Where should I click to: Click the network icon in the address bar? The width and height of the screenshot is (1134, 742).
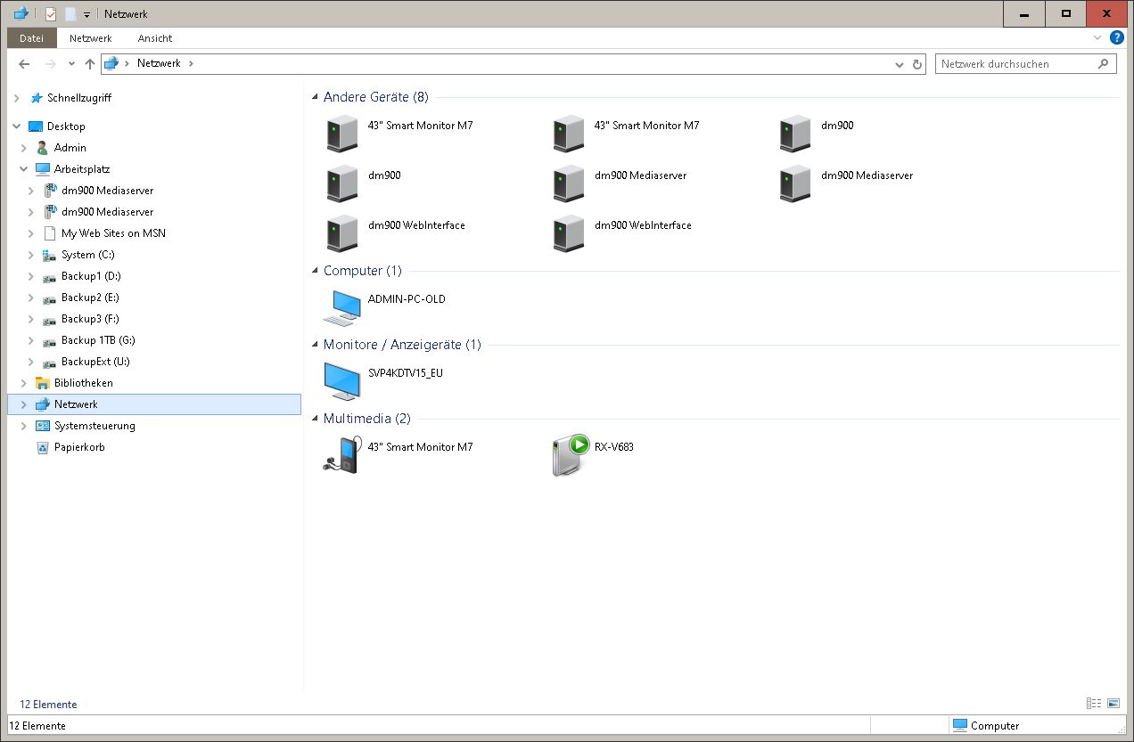click(111, 63)
